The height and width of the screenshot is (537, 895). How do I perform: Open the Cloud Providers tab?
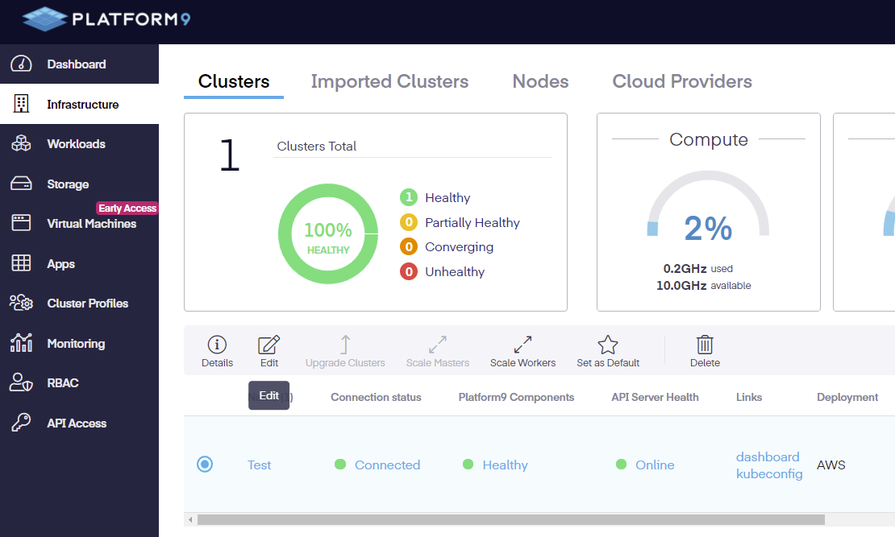tap(682, 81)
